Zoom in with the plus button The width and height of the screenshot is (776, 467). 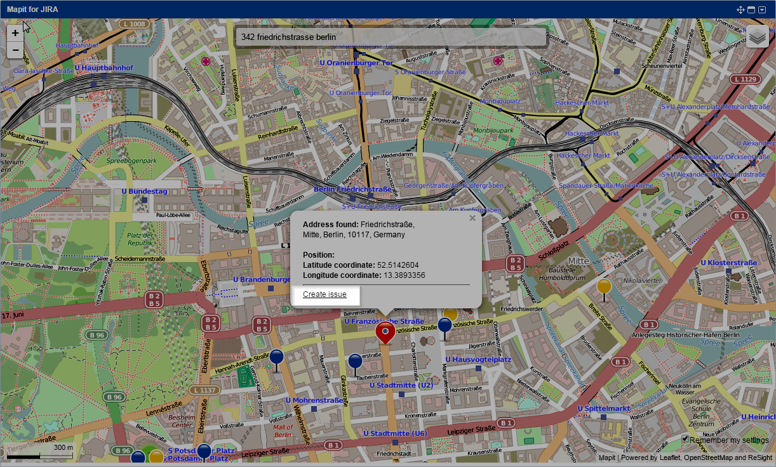(15, 33)
